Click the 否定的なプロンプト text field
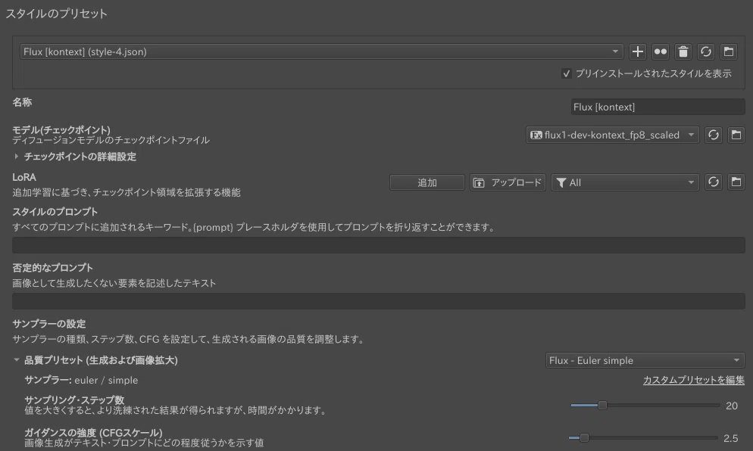Viewport: 753px width, 451px height. 379,301
